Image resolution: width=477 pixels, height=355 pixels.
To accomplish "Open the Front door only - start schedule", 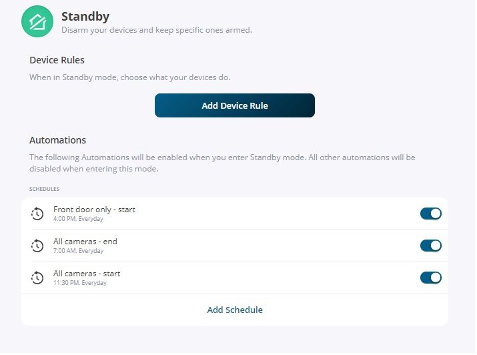I will click(235, 215).
